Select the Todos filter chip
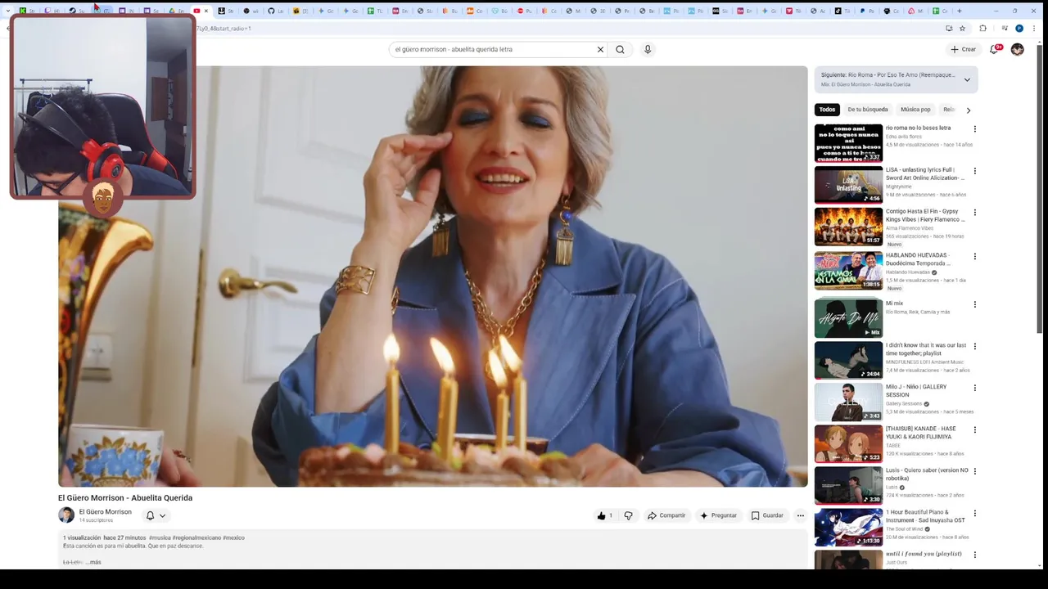 828,110
